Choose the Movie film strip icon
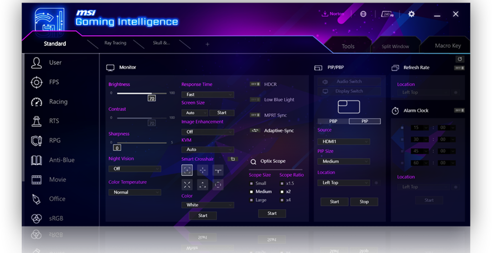Screen dimensions: 492x253 pos(37,180)
